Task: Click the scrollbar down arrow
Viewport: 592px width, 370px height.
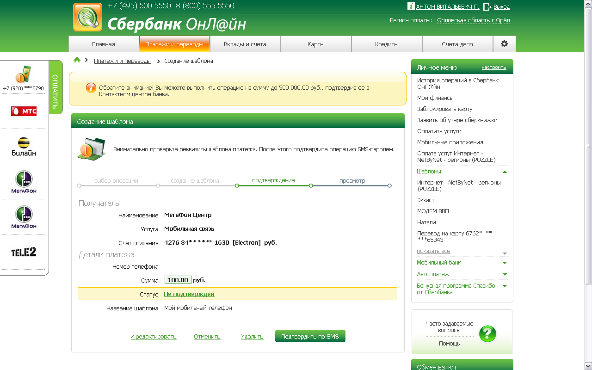Action: tap(588, 366)
